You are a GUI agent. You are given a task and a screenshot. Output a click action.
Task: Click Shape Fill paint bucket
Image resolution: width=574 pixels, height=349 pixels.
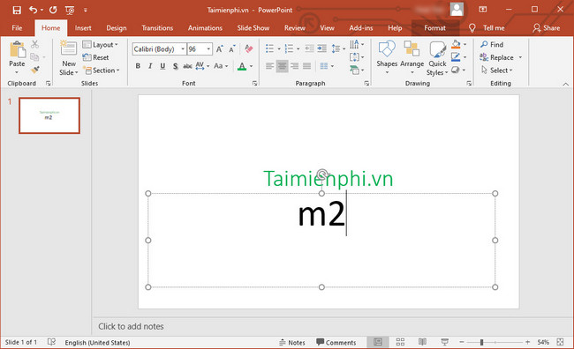coord(456,44)
